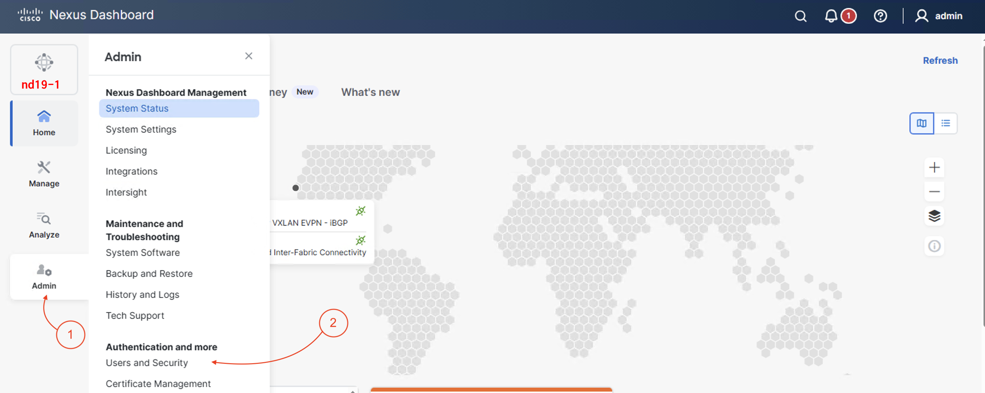The width and height of the screenshot is (985, 393).
Task: Click the Refresh link
Action: 940,60
